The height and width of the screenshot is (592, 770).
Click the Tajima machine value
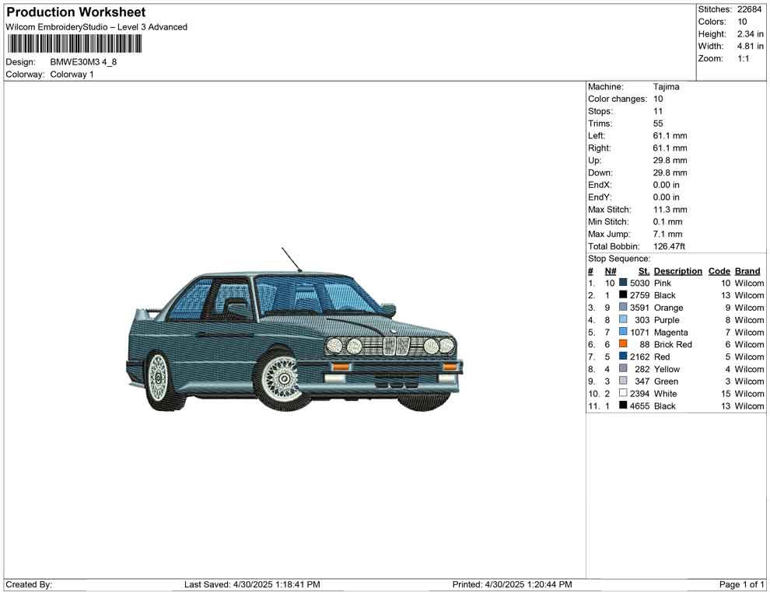pos(666,87)
